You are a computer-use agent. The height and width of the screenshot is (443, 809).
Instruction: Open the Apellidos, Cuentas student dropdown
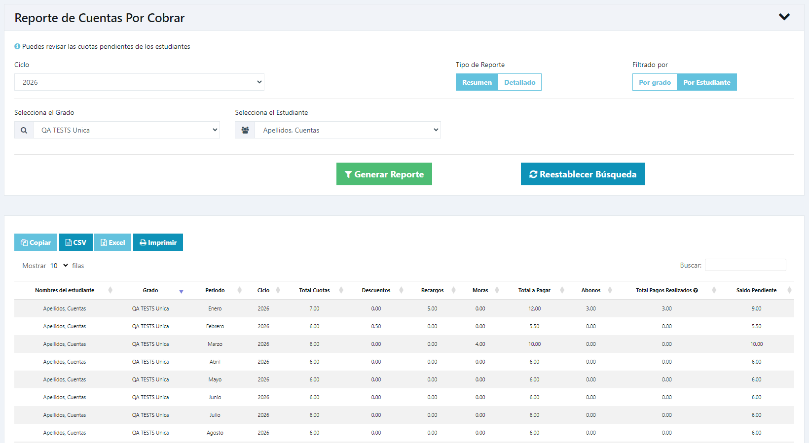tap(348, 130)
